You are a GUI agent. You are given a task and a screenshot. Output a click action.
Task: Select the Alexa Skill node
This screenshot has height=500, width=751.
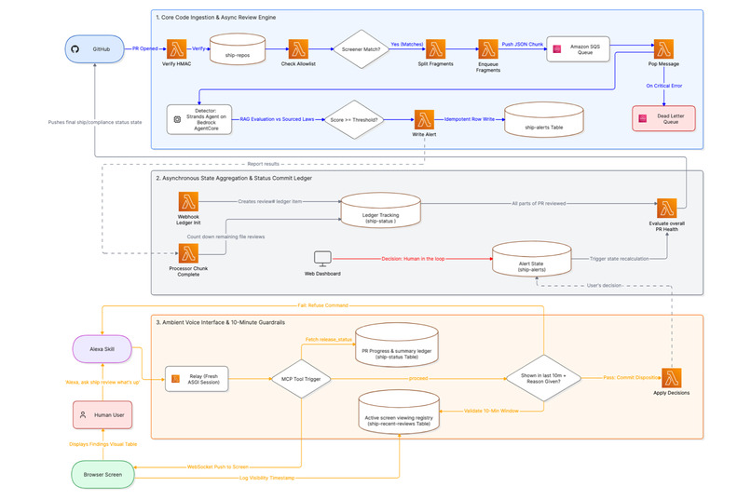(x=102, y=349)
